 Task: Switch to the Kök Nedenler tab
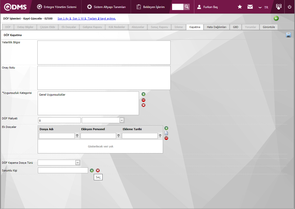[x=117, y=27]
